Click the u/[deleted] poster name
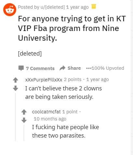The width and height of the screenshot is (133, 155). coord(53,7)
